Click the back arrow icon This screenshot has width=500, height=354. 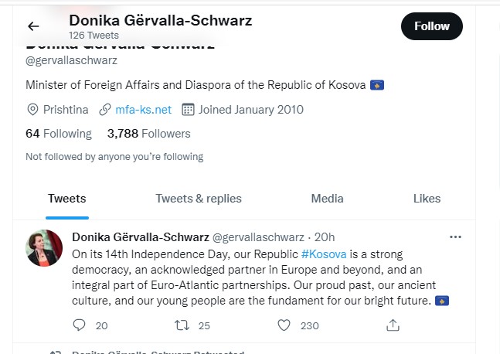[33, 26]
